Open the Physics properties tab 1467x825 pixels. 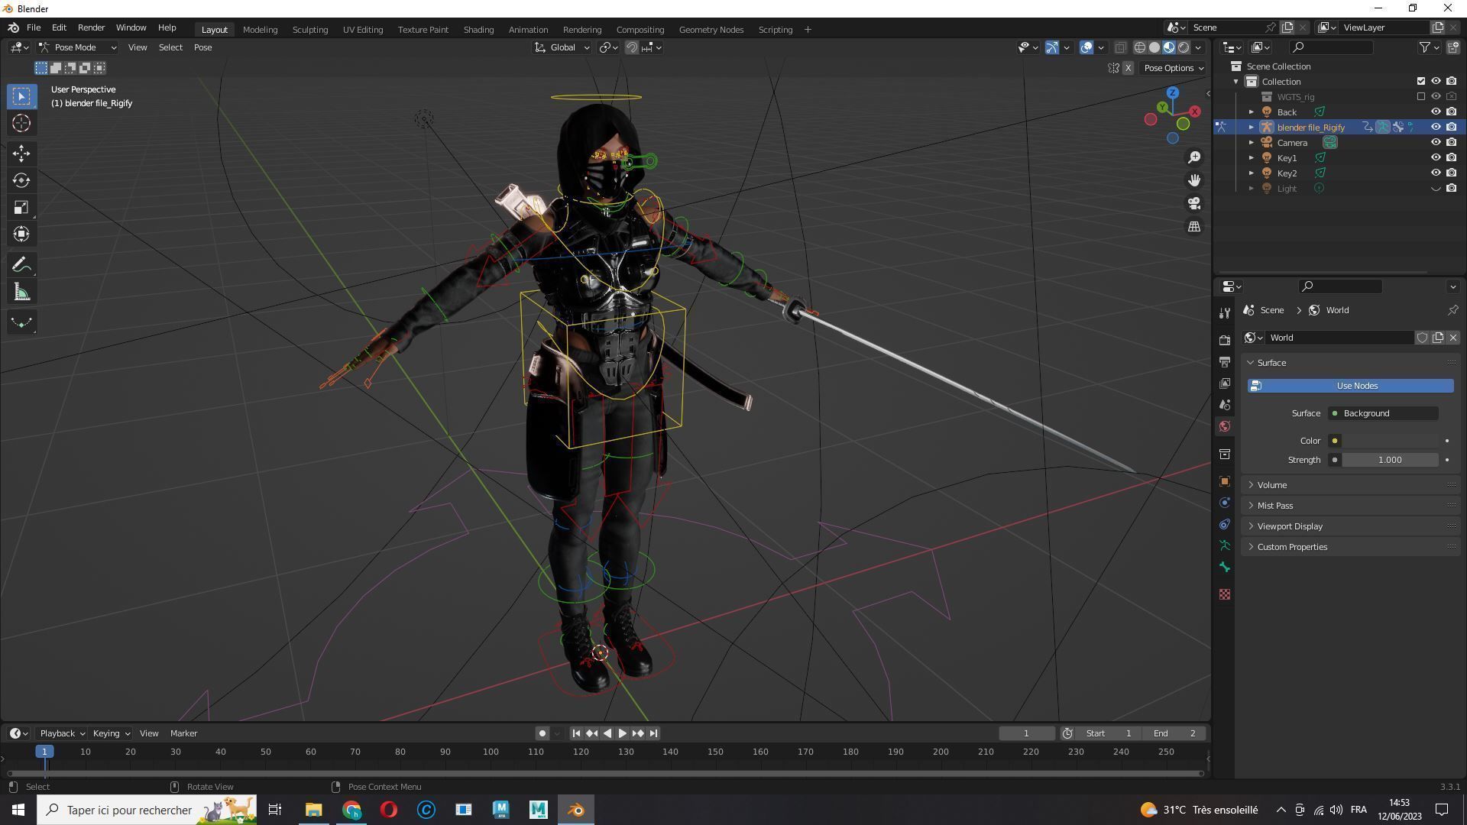tap(1225, 503)
